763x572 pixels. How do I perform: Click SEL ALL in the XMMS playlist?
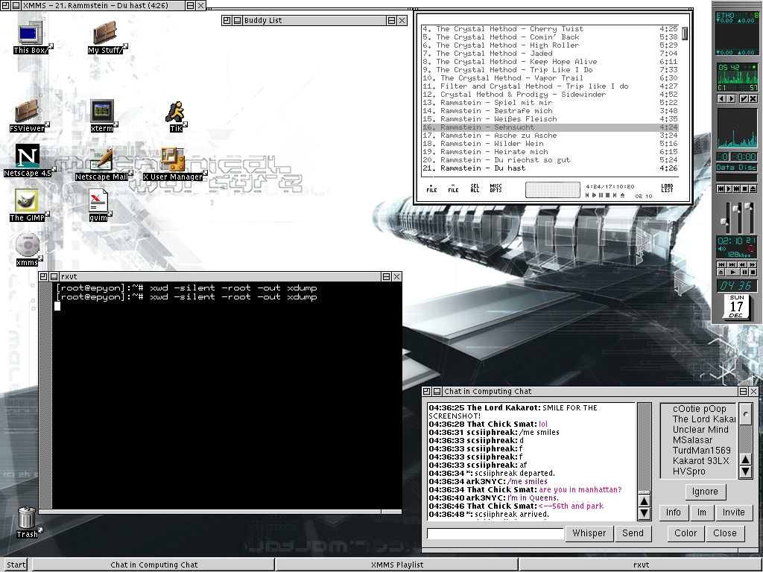[475, 188]
